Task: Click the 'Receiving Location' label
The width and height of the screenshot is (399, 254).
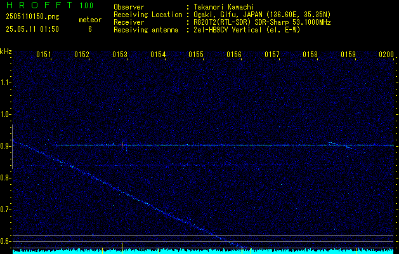Action: pos(148,15)
